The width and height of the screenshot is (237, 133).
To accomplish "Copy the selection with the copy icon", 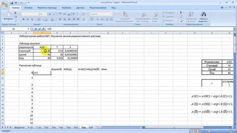I will [x=15, y=17].
